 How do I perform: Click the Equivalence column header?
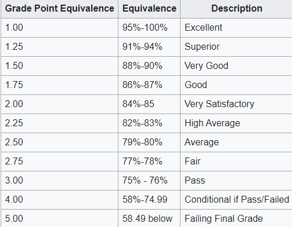(x=149, y=9)
